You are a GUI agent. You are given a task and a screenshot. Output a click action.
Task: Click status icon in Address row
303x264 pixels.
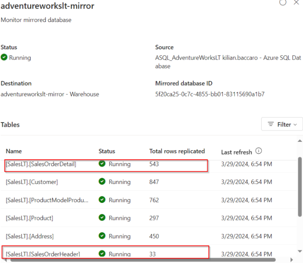tap(102, 236)
